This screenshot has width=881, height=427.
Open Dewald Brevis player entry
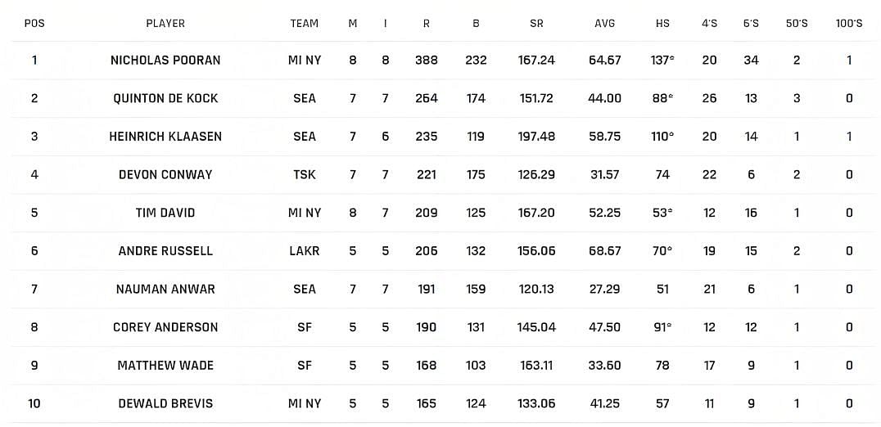coord(165,403)
